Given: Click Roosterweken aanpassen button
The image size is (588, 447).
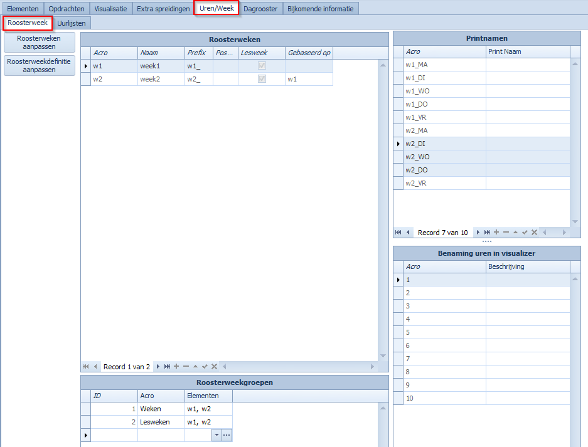Looking at the screenshot, I should (39, 43).
